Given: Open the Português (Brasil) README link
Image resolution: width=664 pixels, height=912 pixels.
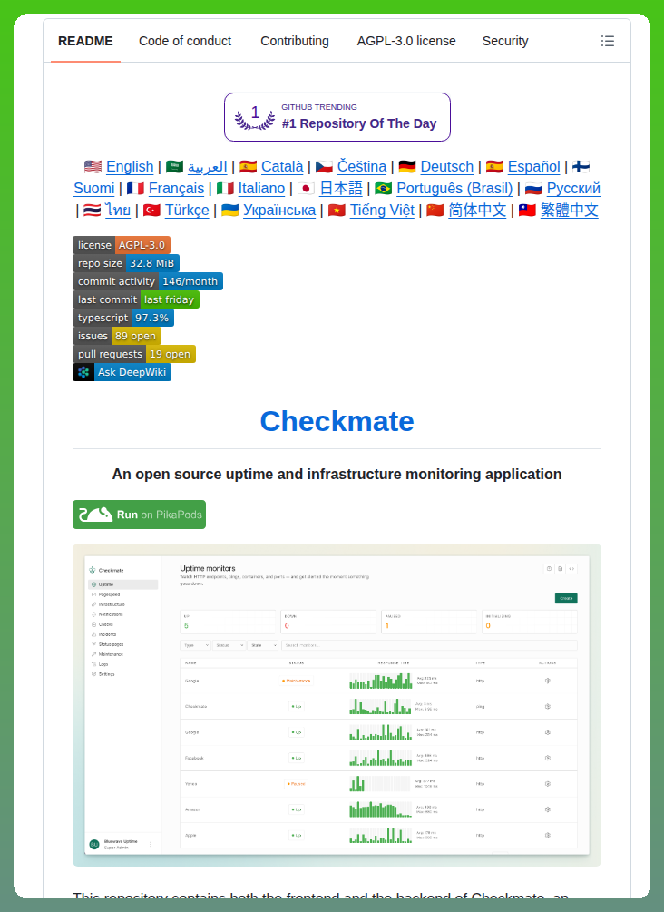Looking at the screenshot, I should click(454, 189).
